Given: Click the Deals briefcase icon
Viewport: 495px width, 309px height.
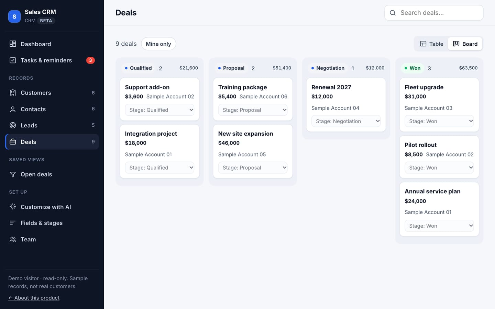Looking at the screenshot, I should pyautogui.click(x=13, y=142).
